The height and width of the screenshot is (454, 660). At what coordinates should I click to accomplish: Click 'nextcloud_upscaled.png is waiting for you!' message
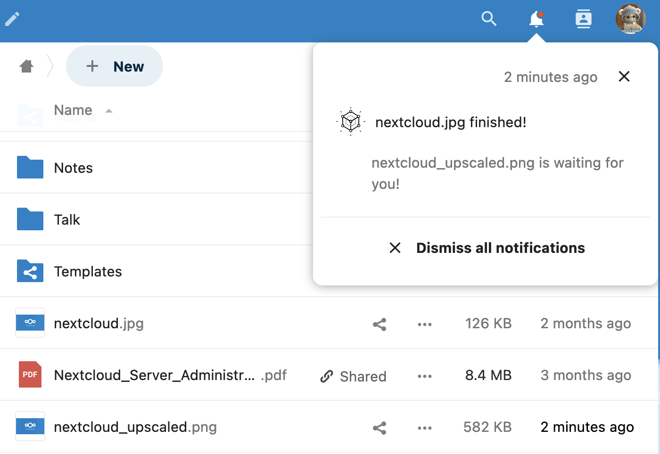point(497,173)
